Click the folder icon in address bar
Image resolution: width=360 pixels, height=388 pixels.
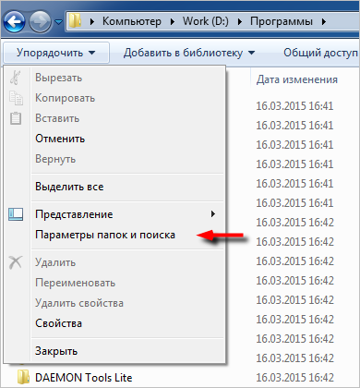[75, 21]
